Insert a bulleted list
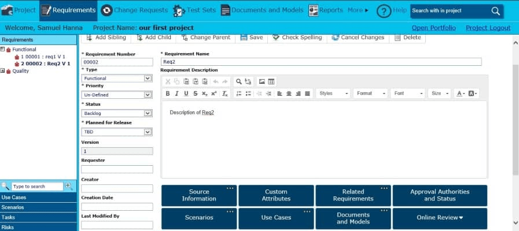 [x=248, y=94]
